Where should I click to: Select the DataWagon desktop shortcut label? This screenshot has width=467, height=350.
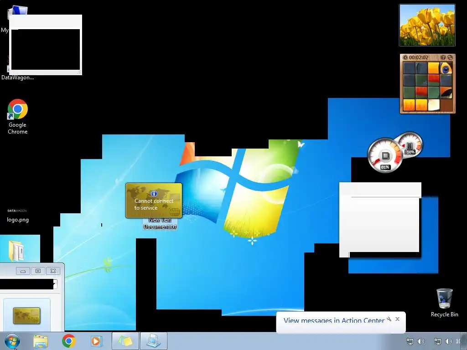(x=18, y=77)
